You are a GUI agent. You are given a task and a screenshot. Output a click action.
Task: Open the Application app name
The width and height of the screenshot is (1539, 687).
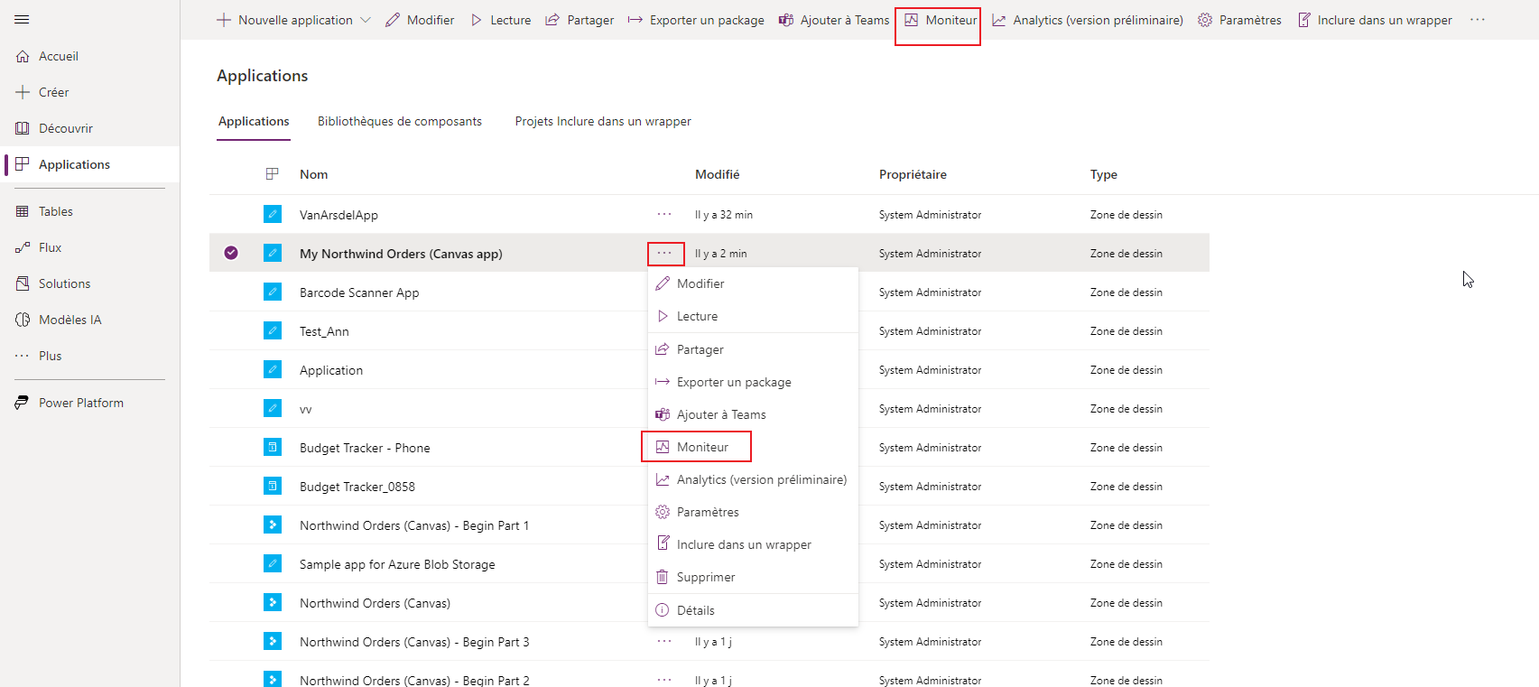(x=331, y=370)
